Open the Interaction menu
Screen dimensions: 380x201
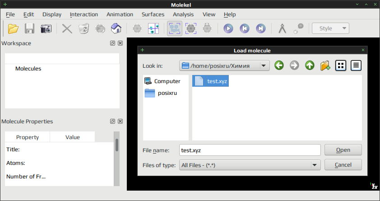[x=84, y=14]
